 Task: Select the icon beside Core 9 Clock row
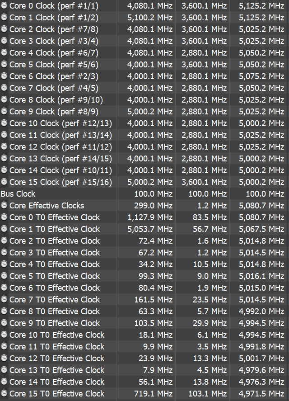point(4,112)
